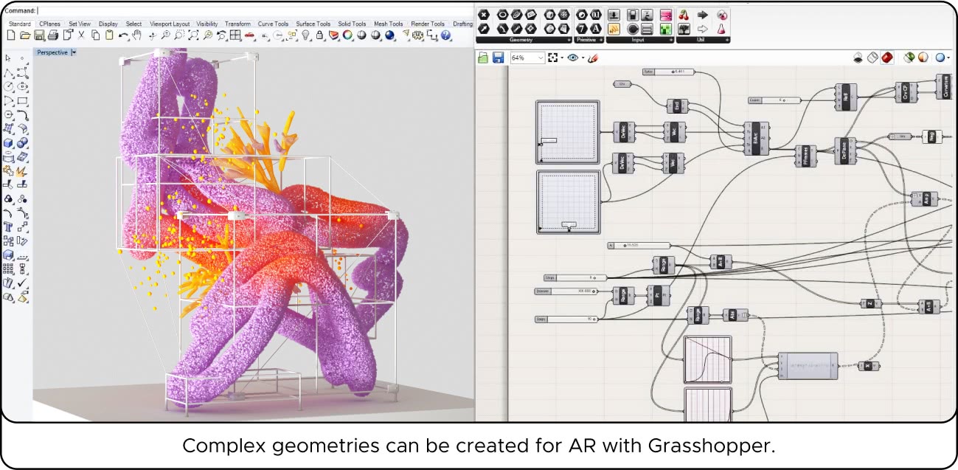This screenshot has width=958, height=470.
Task: Select the Pan hand tool
Action: point(137,35)
